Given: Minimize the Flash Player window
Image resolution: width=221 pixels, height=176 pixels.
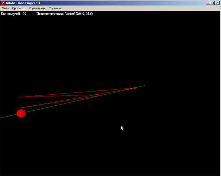Looking at the screenshot, I should click(208, 3).
